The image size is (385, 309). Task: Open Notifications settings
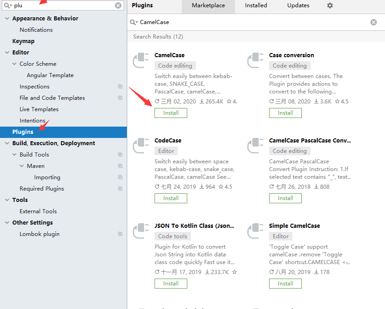[x=36, y=29]
